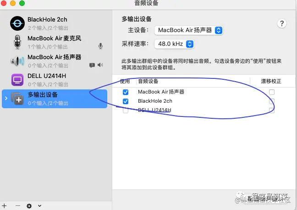
Task: Enable drift correction for MacBook Air 扬声器
Action: tap(272, 92)
